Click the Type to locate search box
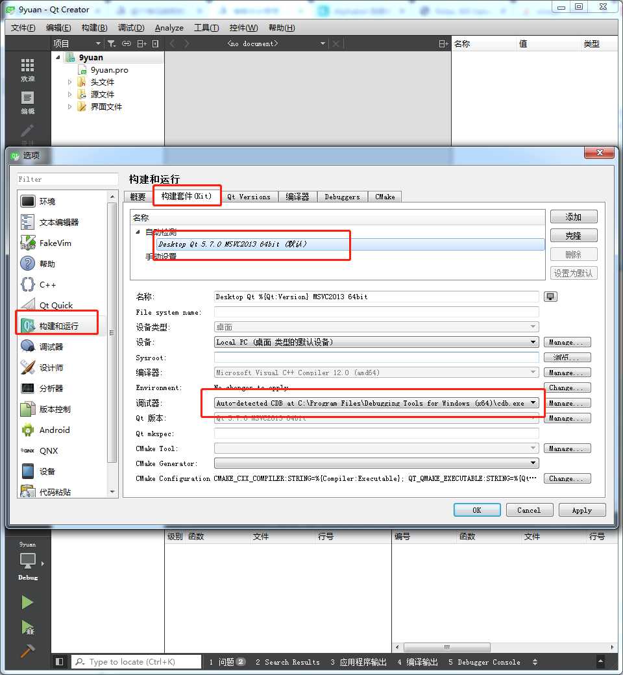The width and height of the screenshot is (623, 675). pyautogui.click(x=136, y=661)
